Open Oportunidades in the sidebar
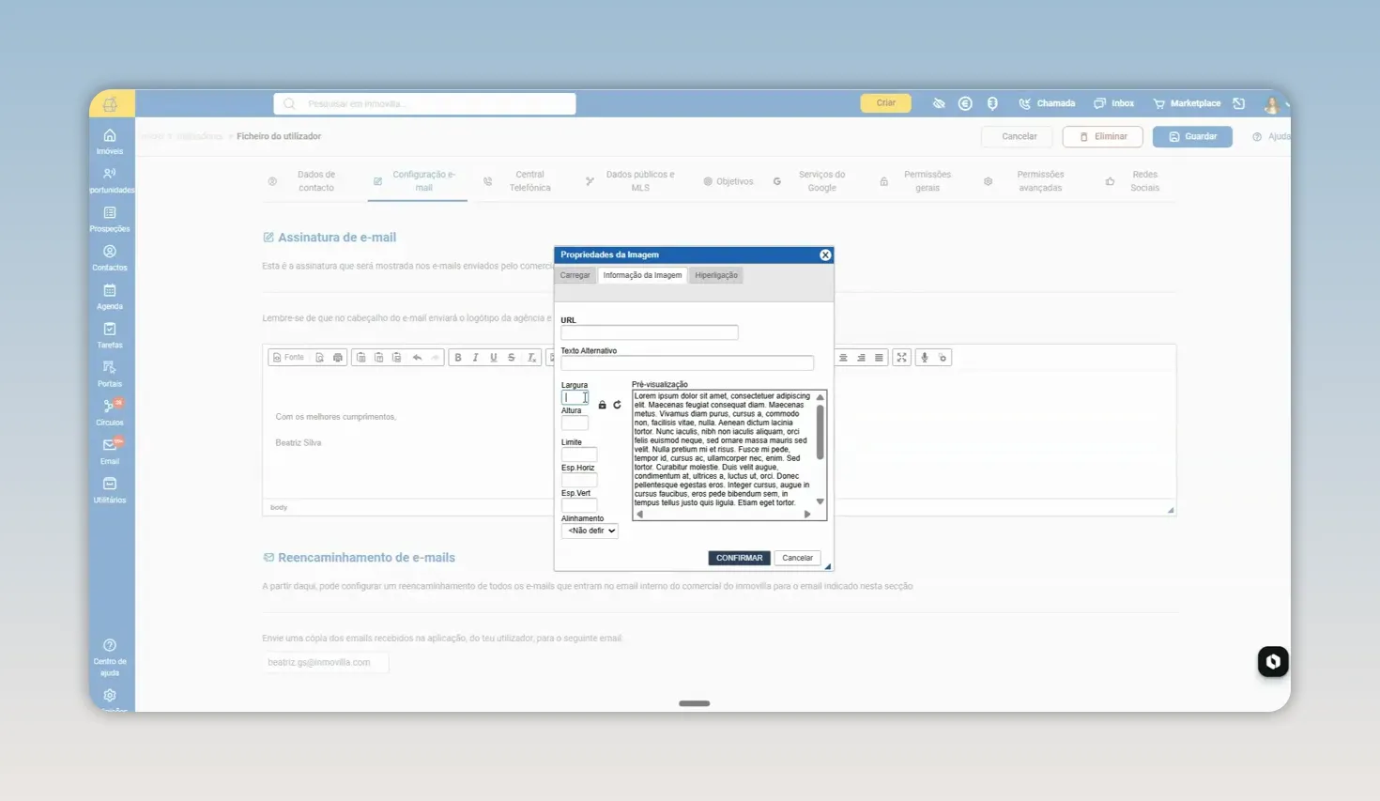 point(111,180)
